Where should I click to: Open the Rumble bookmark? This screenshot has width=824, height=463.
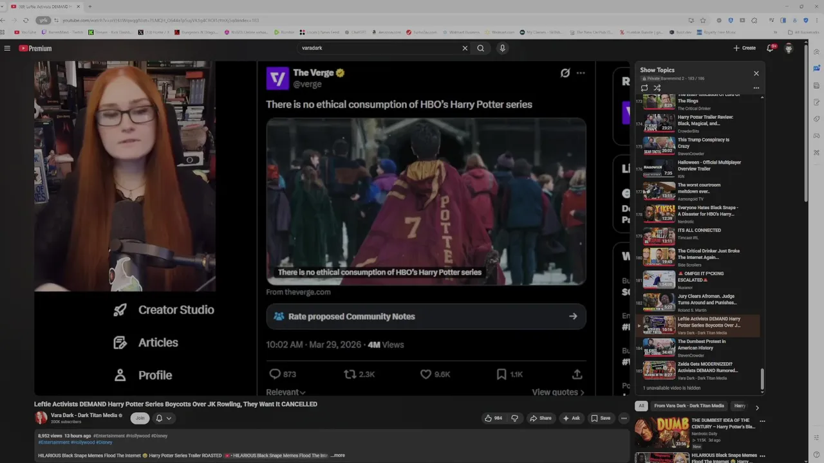(285, 32)
